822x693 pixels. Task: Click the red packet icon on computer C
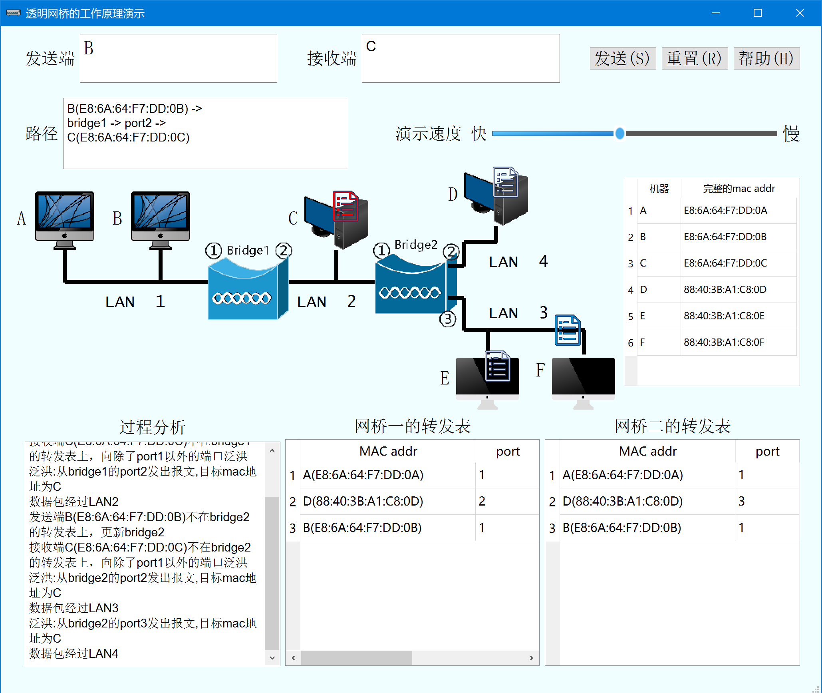(x=345, y=206)
